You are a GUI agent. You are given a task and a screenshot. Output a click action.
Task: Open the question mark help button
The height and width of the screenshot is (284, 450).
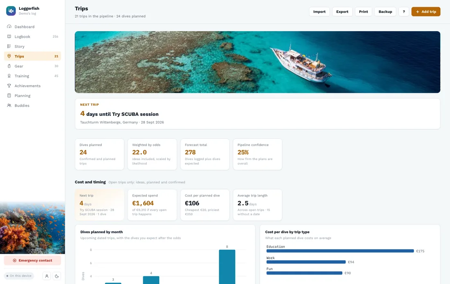click(x=404, y=11)
